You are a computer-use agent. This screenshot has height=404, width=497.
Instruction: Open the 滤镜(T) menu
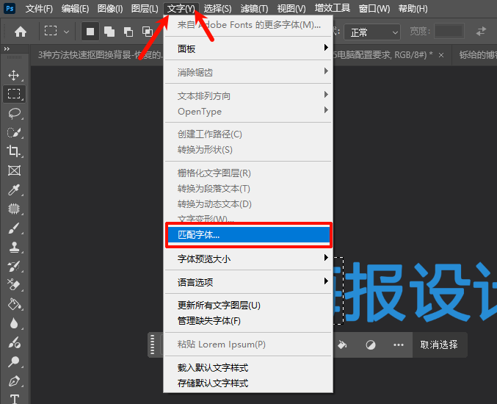tap(254, 9)
